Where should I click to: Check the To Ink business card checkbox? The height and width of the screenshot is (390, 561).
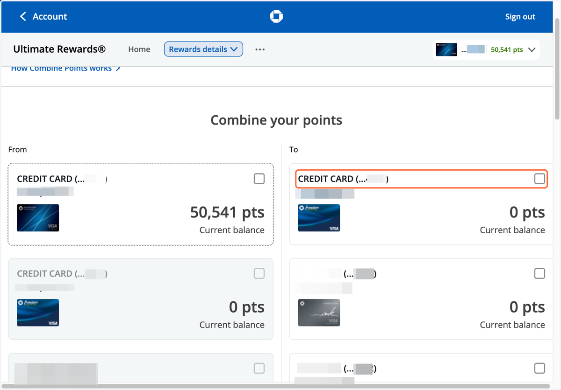tap(539, 273)
